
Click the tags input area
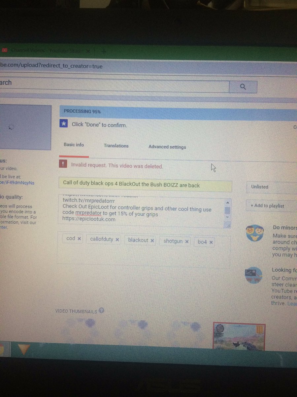coord(144,250)
